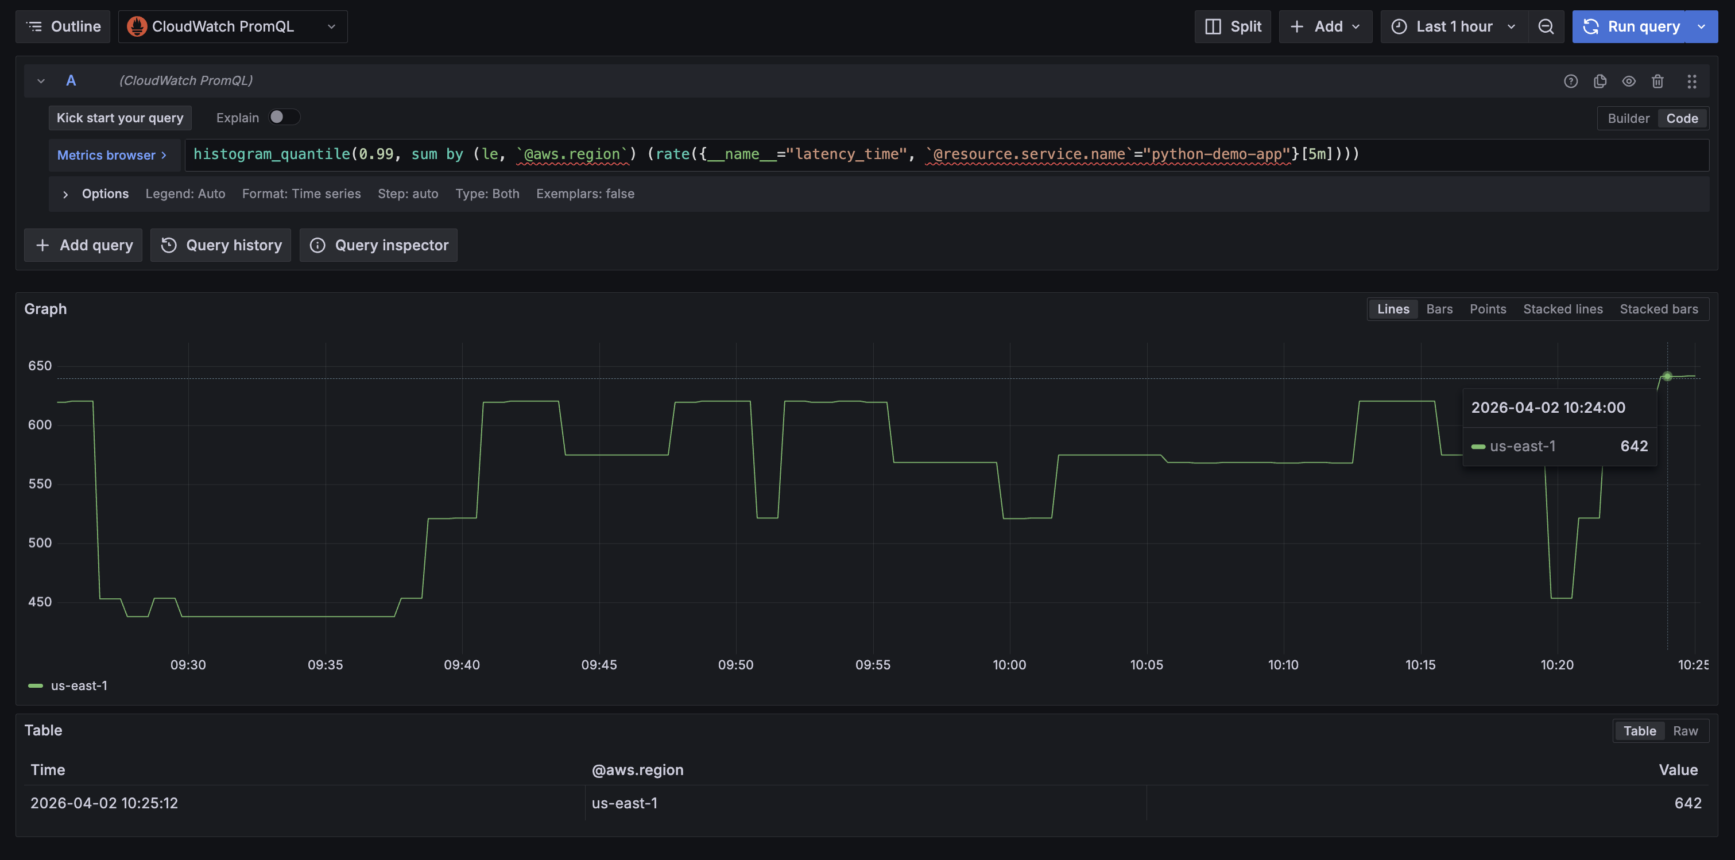Duplicate query A using the copy icon
The height and width of the screenshot is (860, 1735).
(x=1600, y=81)
